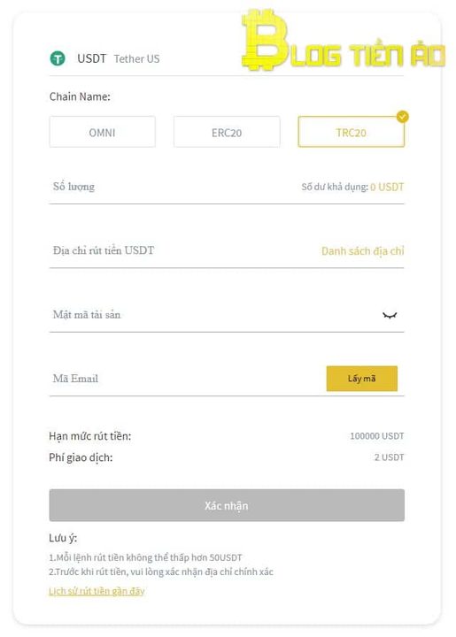
Task: Click the 100000 USDT withdrawal limit value
Action: point(376,436)
